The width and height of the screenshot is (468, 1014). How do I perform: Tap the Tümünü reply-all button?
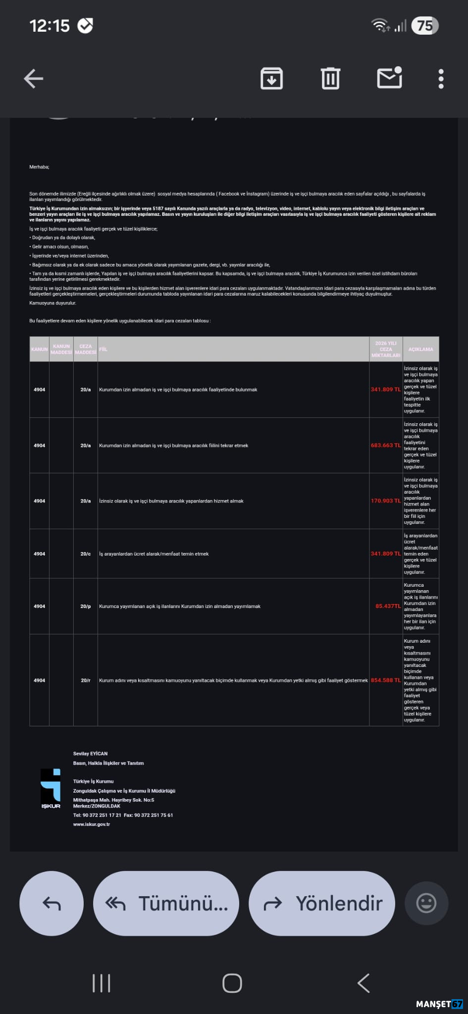(x=166, y=904)
